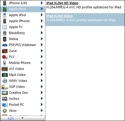Click the 3GP Video icon
The width and height of the screenshot is (125, 121).
(5, 87)
